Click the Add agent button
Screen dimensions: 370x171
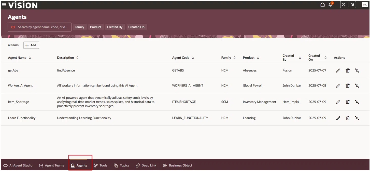31,45
